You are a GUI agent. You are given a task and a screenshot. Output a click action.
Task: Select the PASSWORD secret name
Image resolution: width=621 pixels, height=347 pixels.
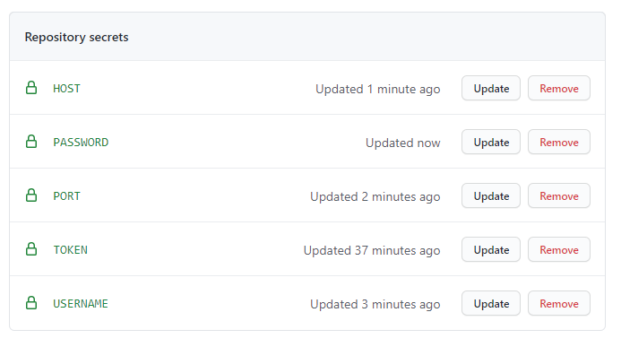coord(81,143)
